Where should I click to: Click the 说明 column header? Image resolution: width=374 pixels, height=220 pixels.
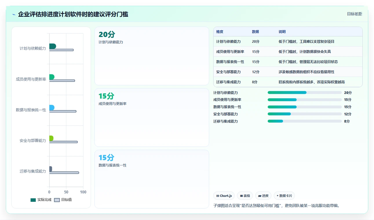pyautogui.click(x=282, y=32)
